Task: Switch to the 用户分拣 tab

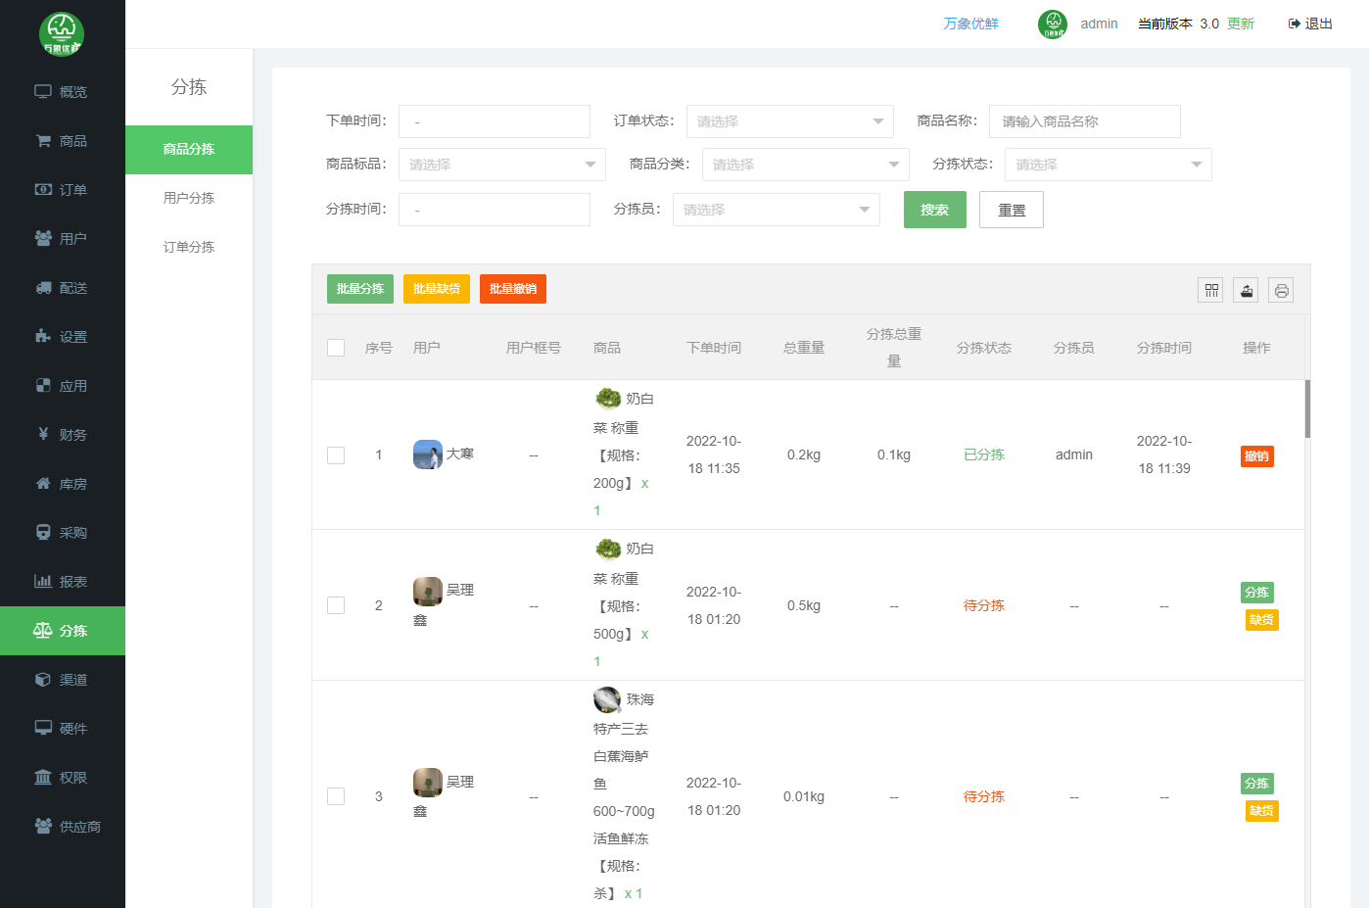Action: 189,198
